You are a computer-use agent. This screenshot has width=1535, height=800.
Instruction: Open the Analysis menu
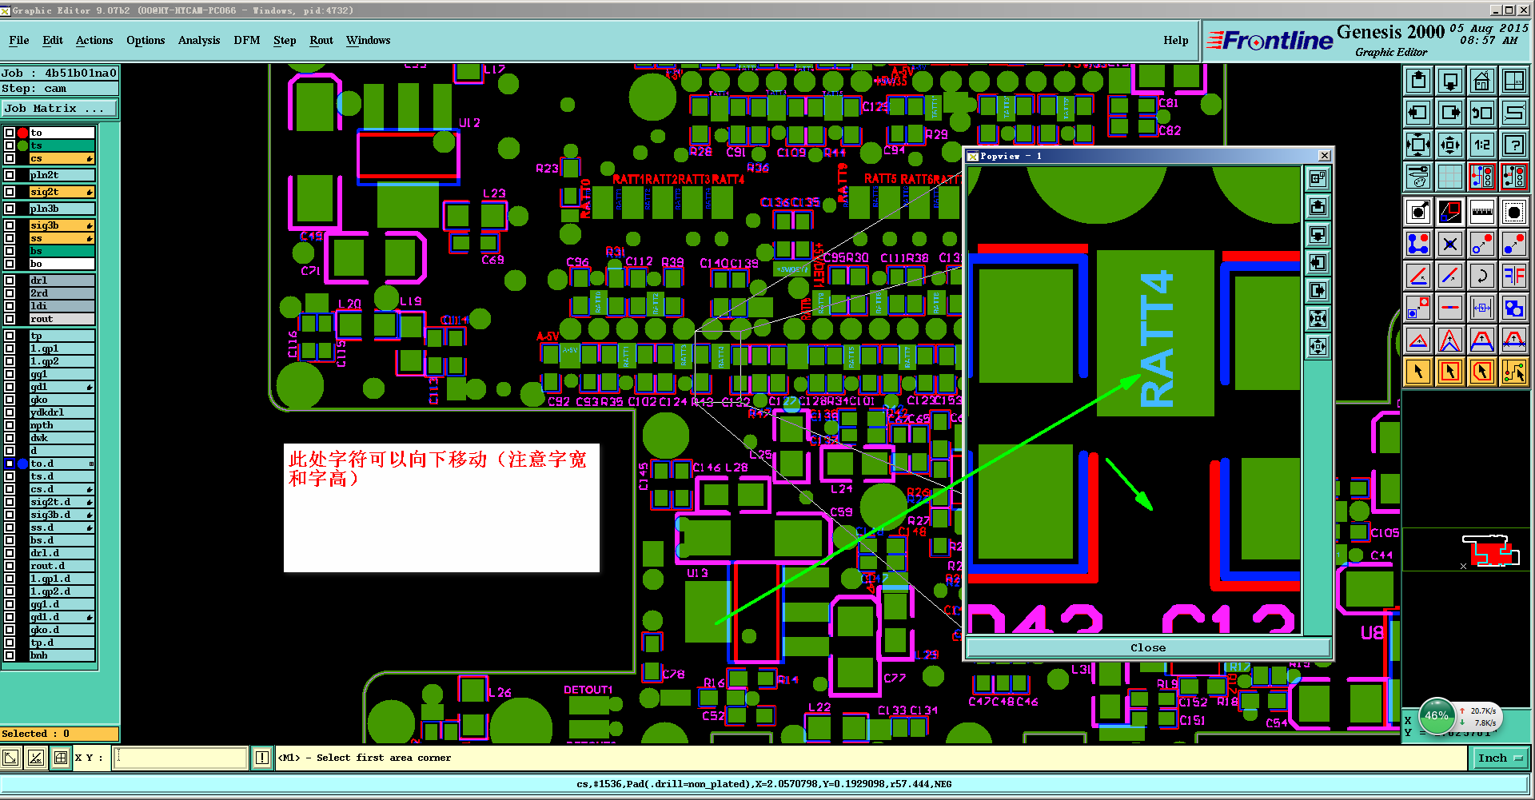tap(199, 40)
